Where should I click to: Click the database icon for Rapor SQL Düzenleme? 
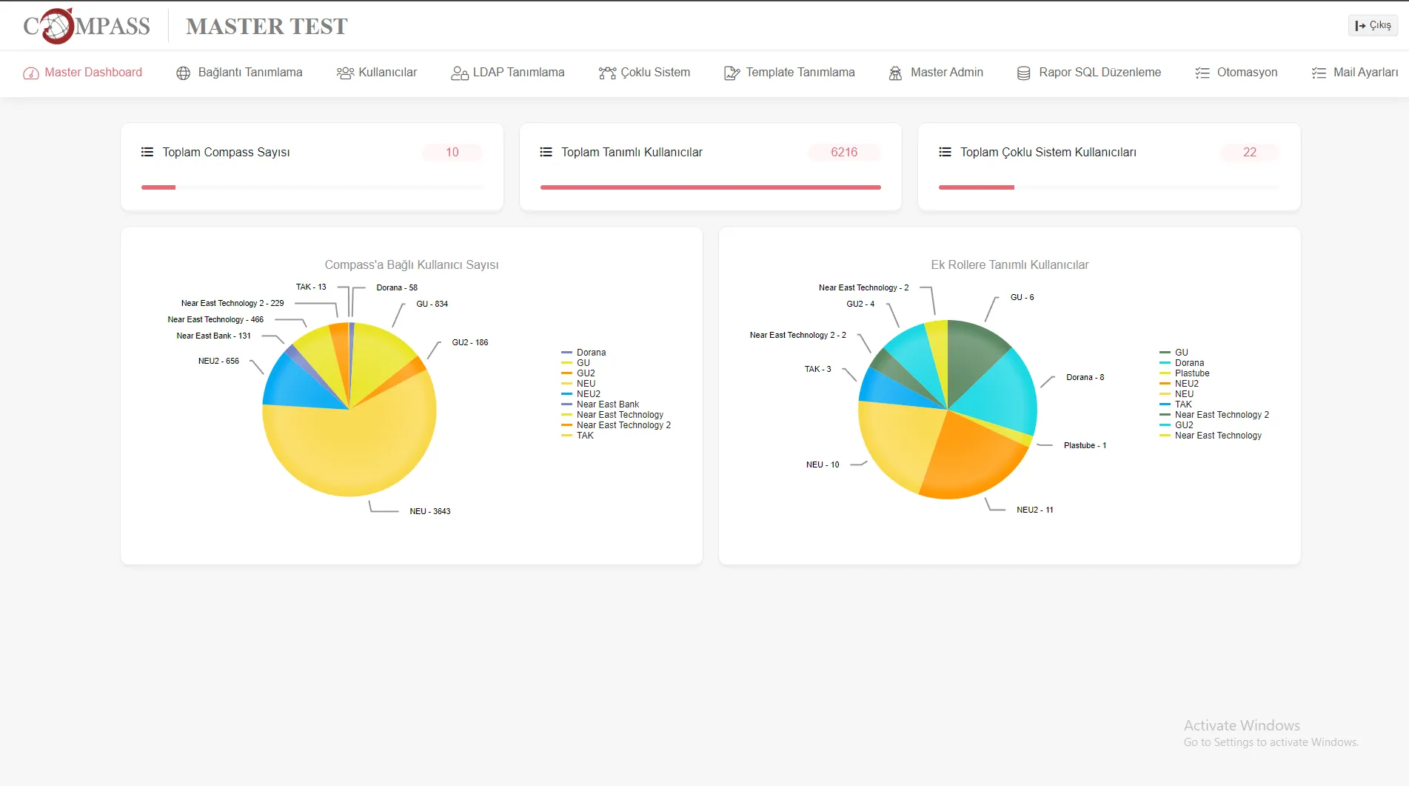(x=1023, y=73)
